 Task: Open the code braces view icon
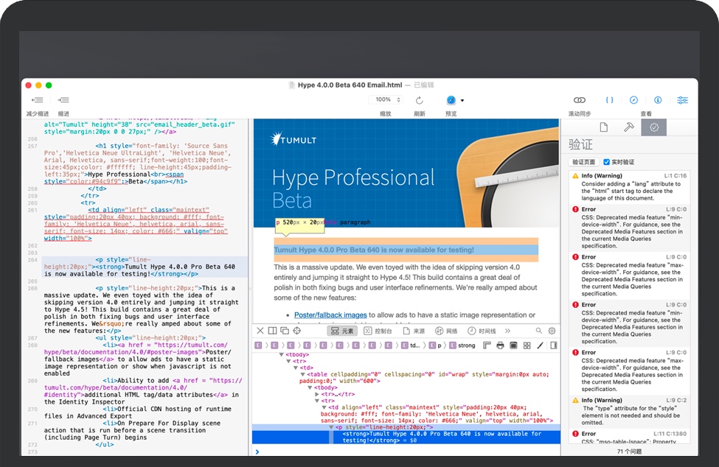tap(609, 100)
